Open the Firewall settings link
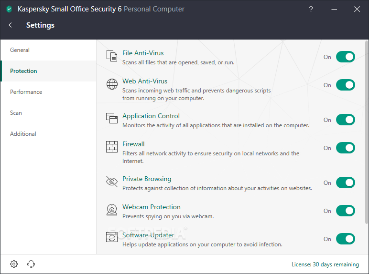 coord(133,144)
